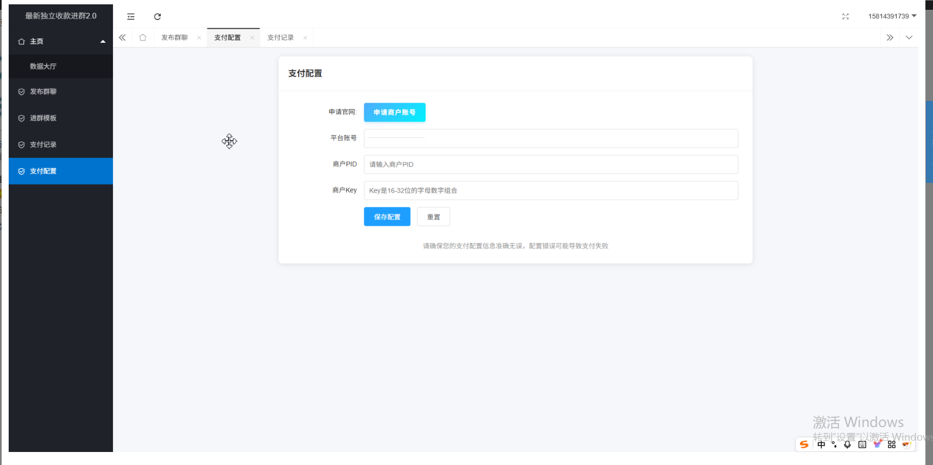This screenshot has height=465, width=933.
Task: Click the 最新独立收款进群2.0 title
Action: pos(61,16)
